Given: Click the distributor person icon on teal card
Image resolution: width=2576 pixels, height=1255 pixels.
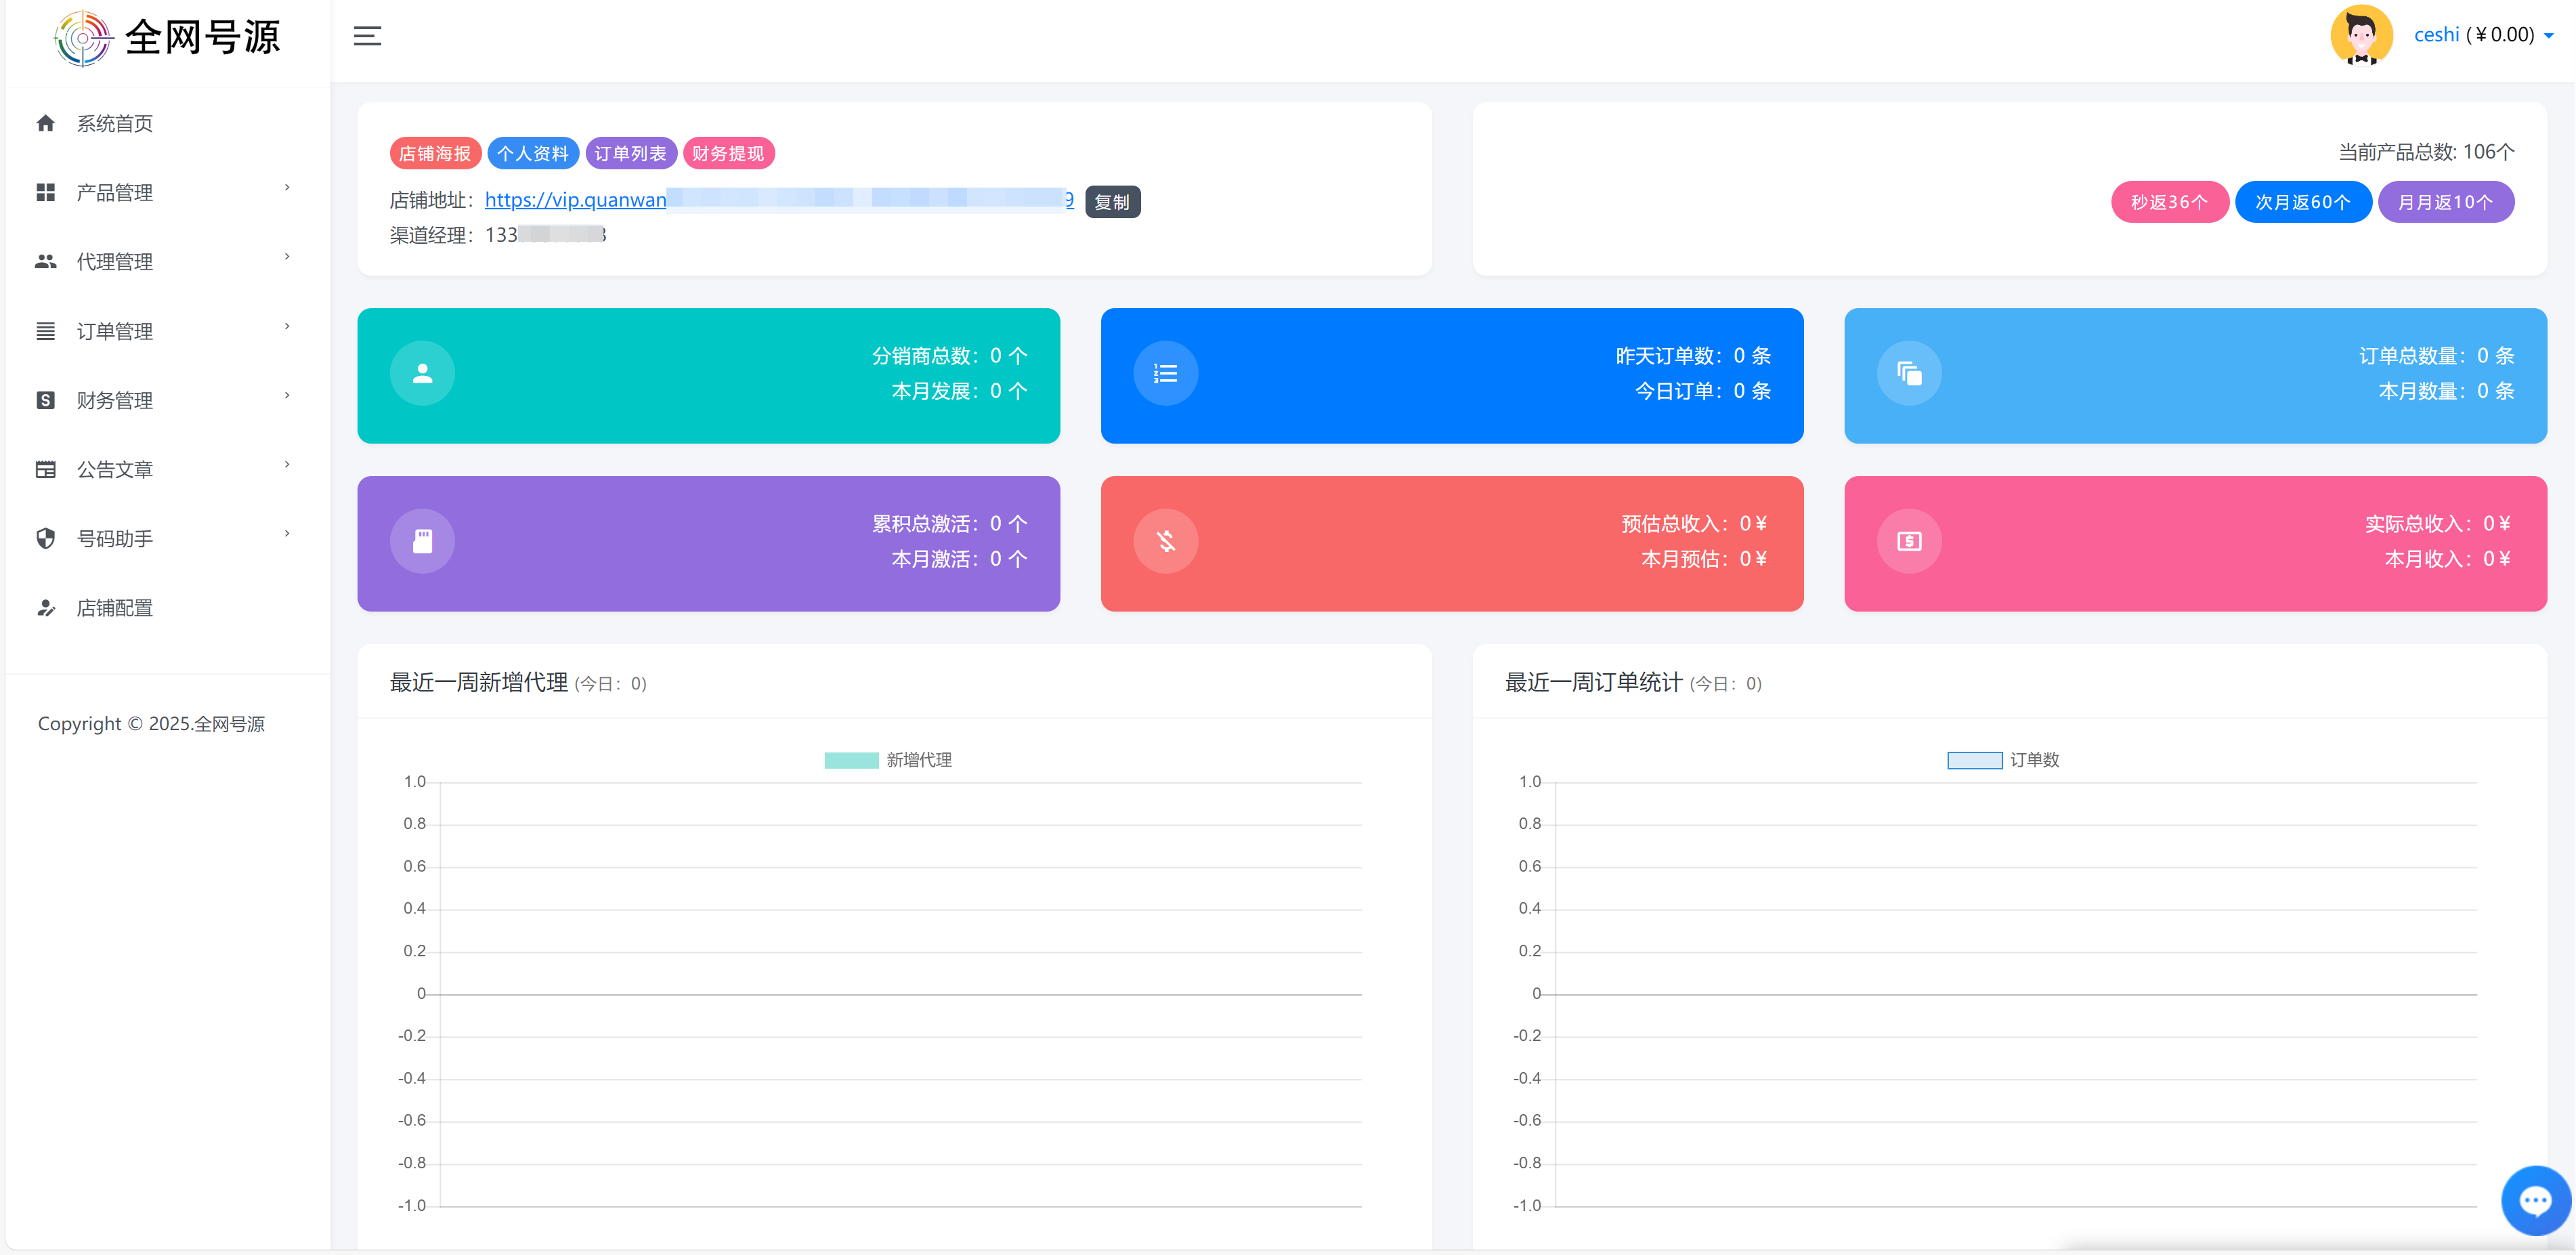Looking at the screenshot, I should 422,374.
